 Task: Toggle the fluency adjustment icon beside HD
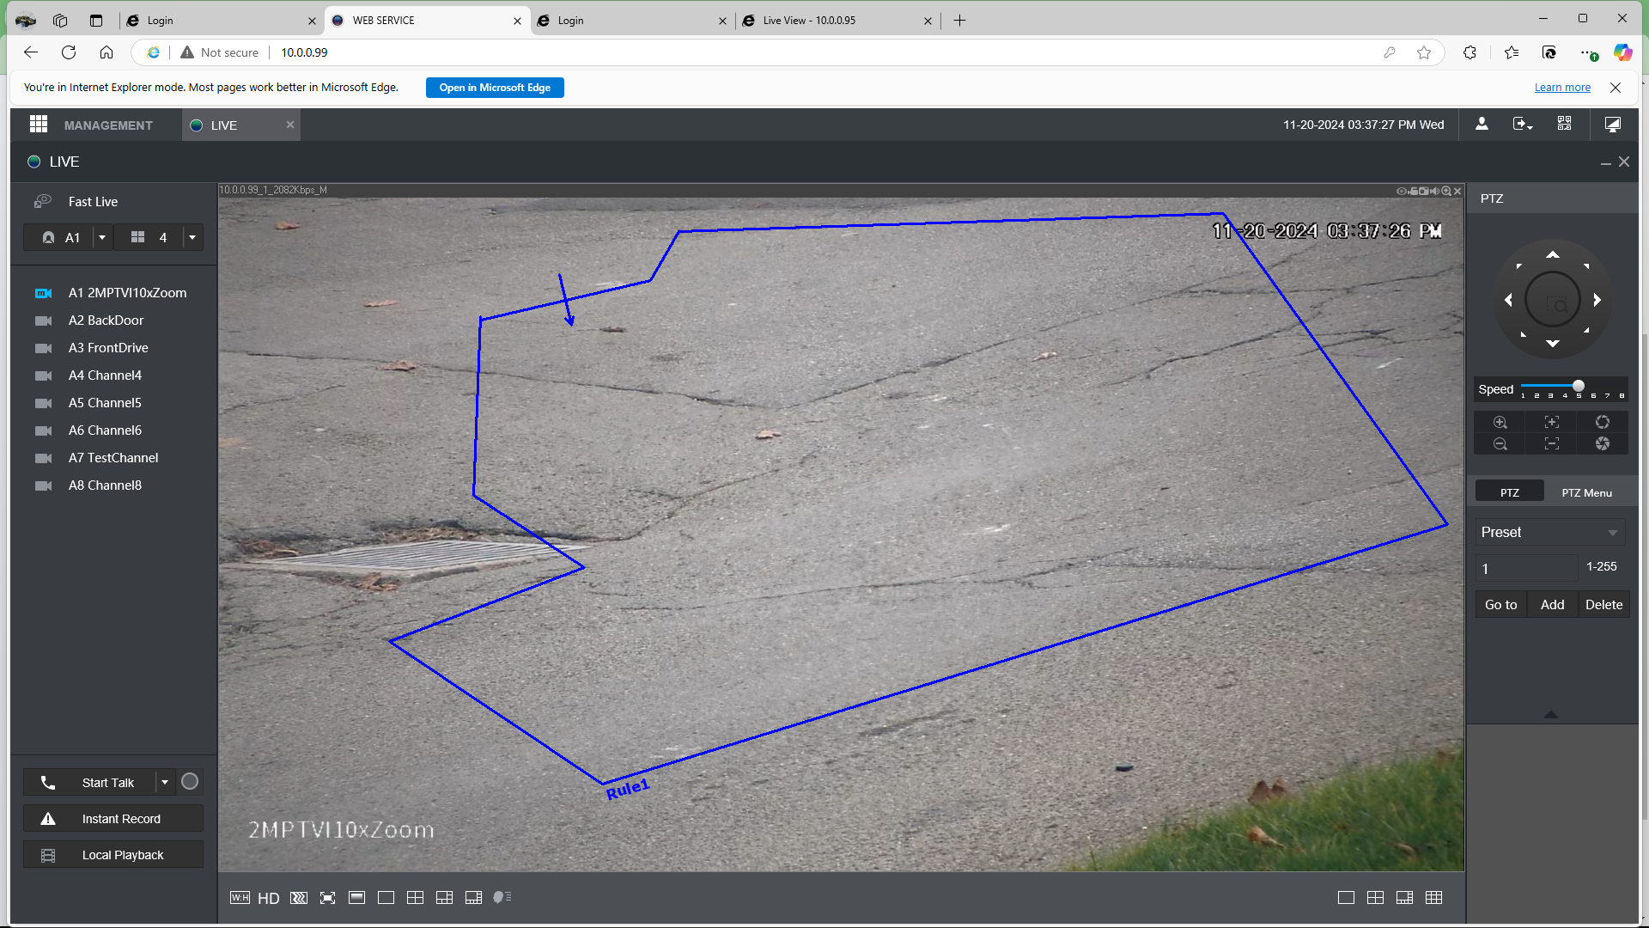[x=298, y=898]
